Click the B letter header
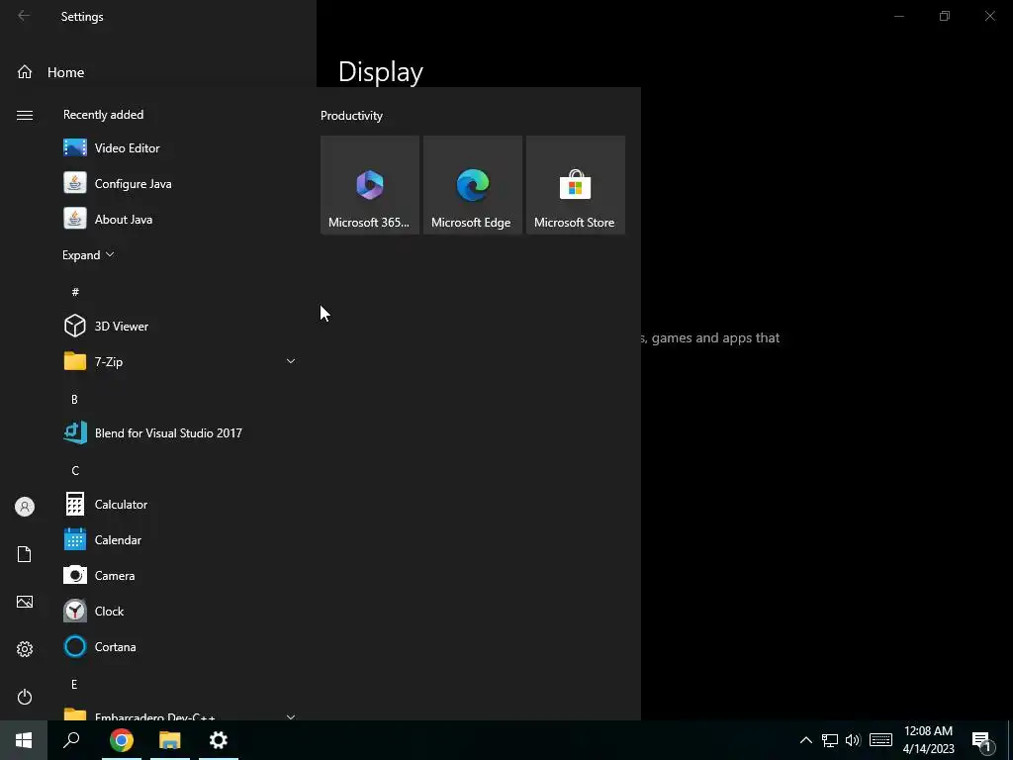The width and height of the screenshot is (1013, 760). (x=74, y=400)
